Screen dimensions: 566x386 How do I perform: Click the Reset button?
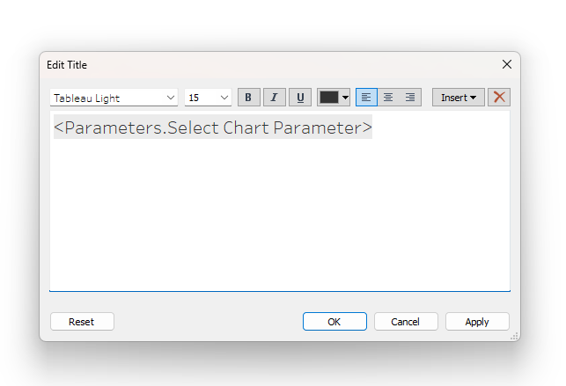[82, 322]
